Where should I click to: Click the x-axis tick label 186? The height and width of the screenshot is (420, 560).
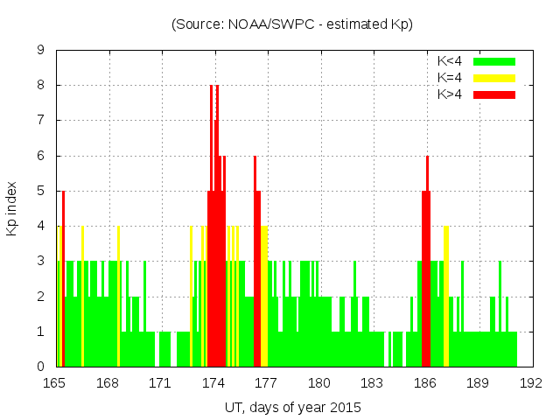tap(425, 382)
